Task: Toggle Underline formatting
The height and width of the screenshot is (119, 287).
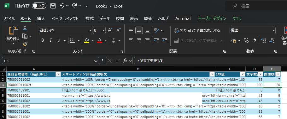Action: point(59,40)
